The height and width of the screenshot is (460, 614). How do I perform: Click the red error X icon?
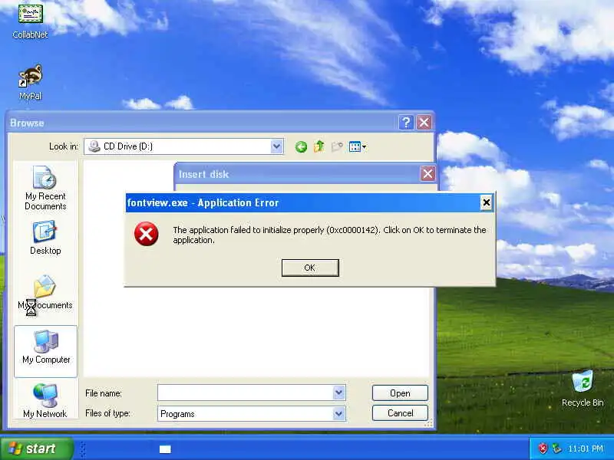(147, 234)
